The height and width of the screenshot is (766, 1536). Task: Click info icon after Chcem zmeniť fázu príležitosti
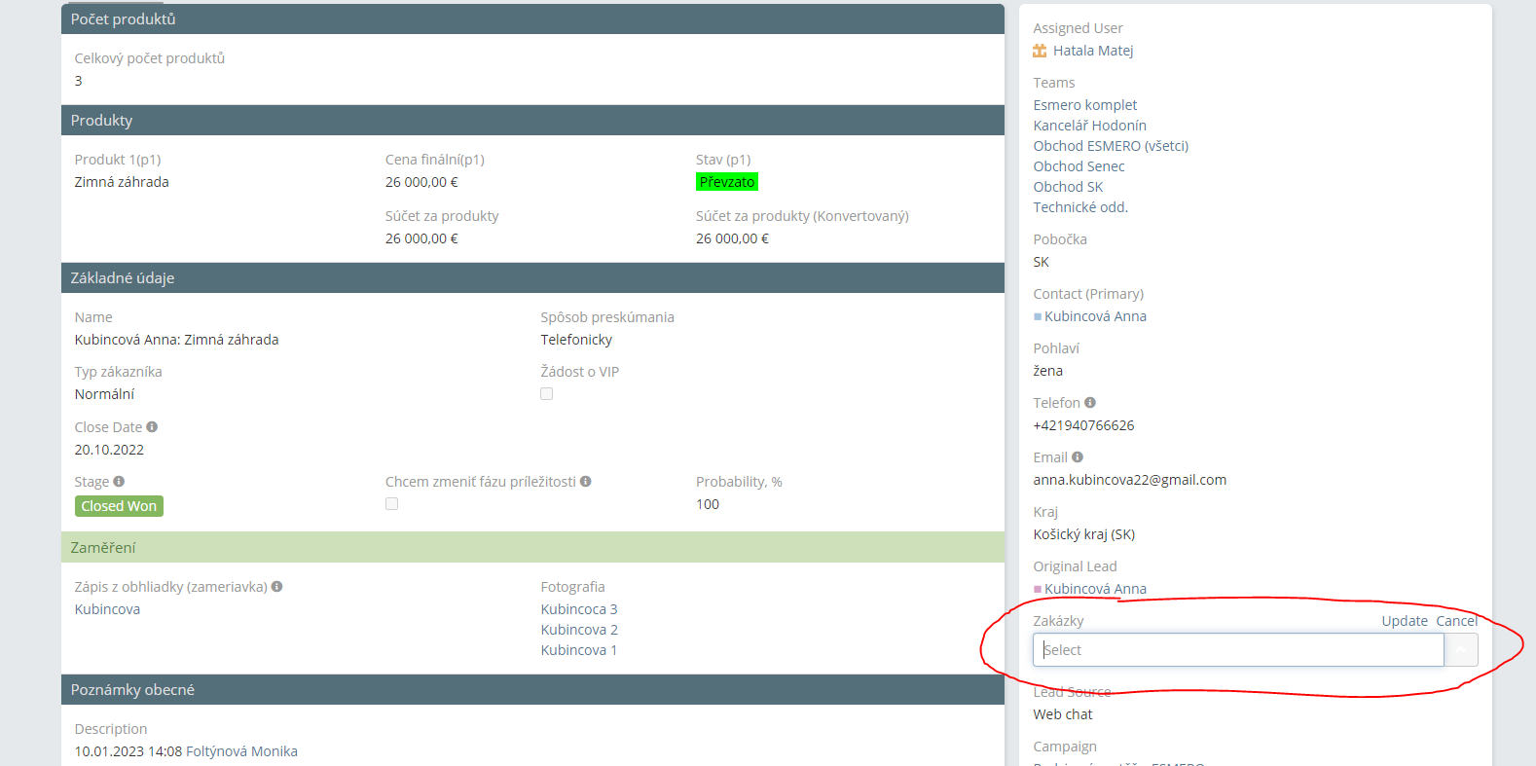[x=586, y=482]
